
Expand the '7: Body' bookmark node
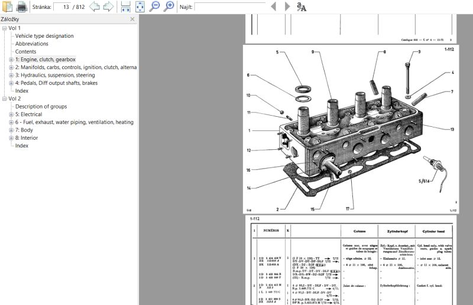point(11,130)
